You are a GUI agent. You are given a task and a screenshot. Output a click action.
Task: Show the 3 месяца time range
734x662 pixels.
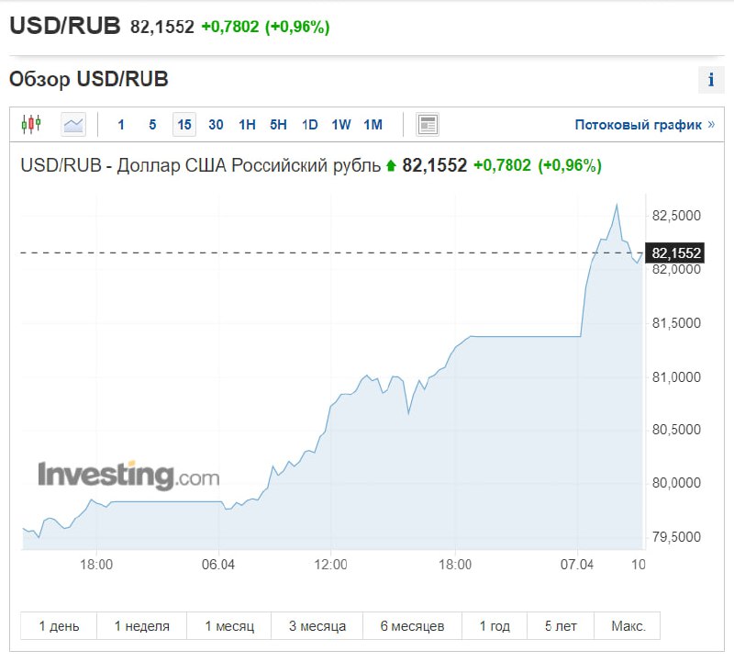[317, 626]
